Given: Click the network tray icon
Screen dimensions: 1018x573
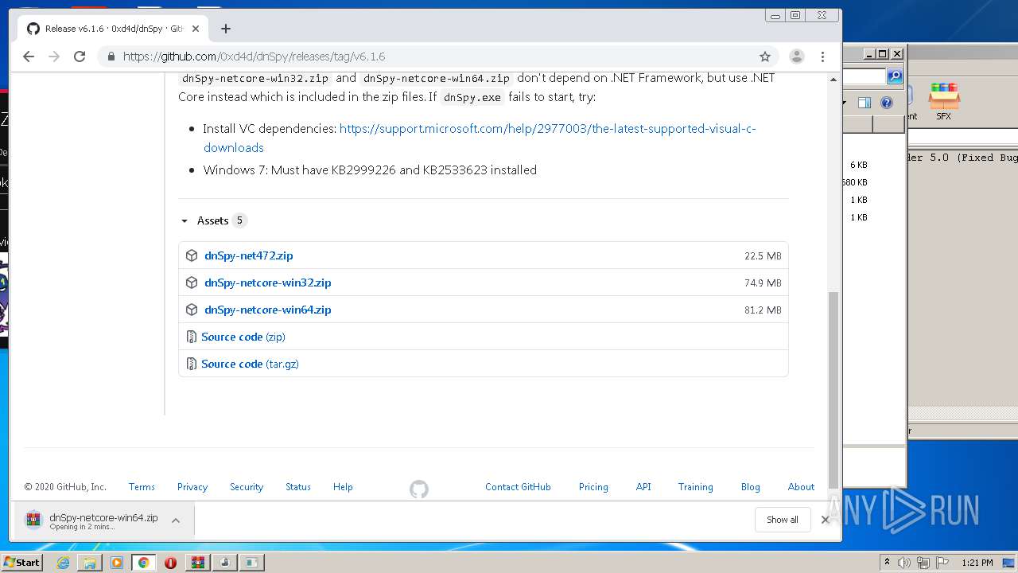Looking at the screenshot, I should pos(923,563).
